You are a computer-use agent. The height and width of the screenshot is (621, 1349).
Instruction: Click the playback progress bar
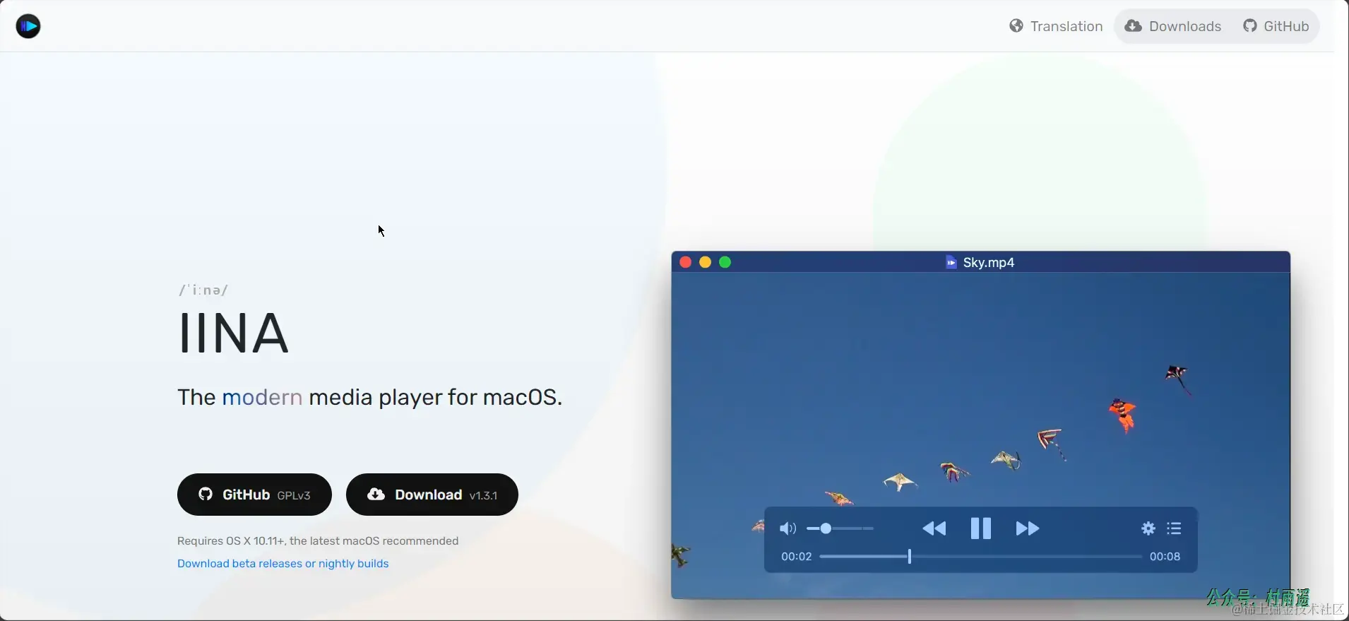click(980, 557)
